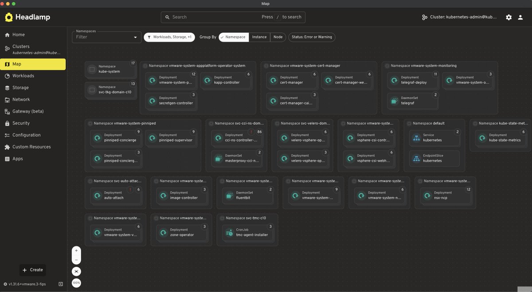Click the auto-attach deployment error indicator
Image resolution: width=532 pixels, height=292 pixels.
point(130,189)
